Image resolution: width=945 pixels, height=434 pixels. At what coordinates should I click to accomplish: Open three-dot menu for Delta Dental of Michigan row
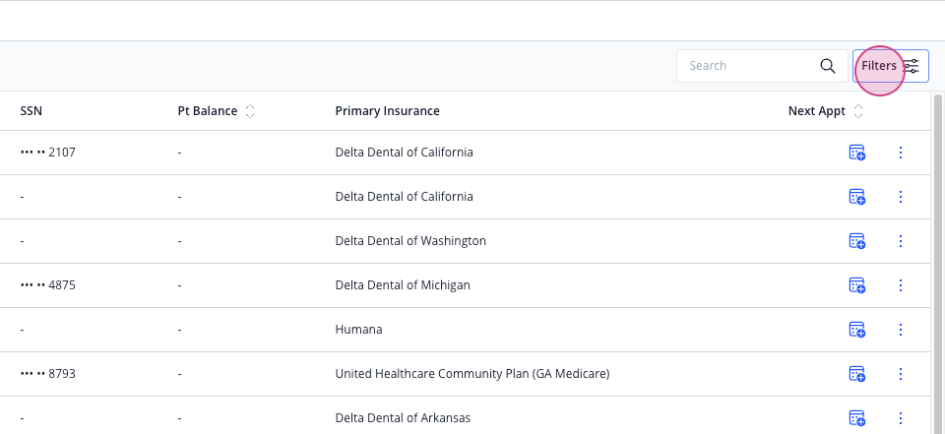(901, 285)
